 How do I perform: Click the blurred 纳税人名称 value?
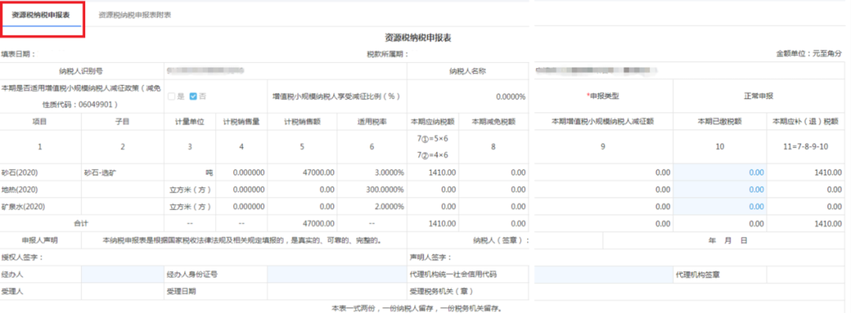coord(596,71)
